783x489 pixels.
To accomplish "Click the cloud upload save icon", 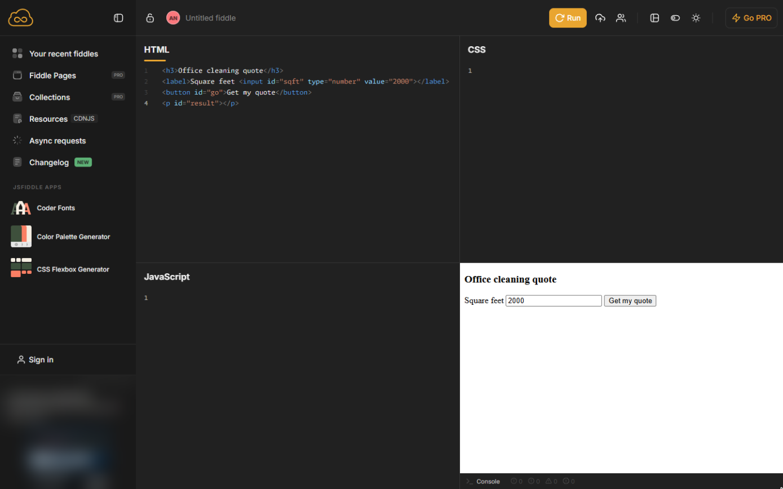I will pos(600,18).
